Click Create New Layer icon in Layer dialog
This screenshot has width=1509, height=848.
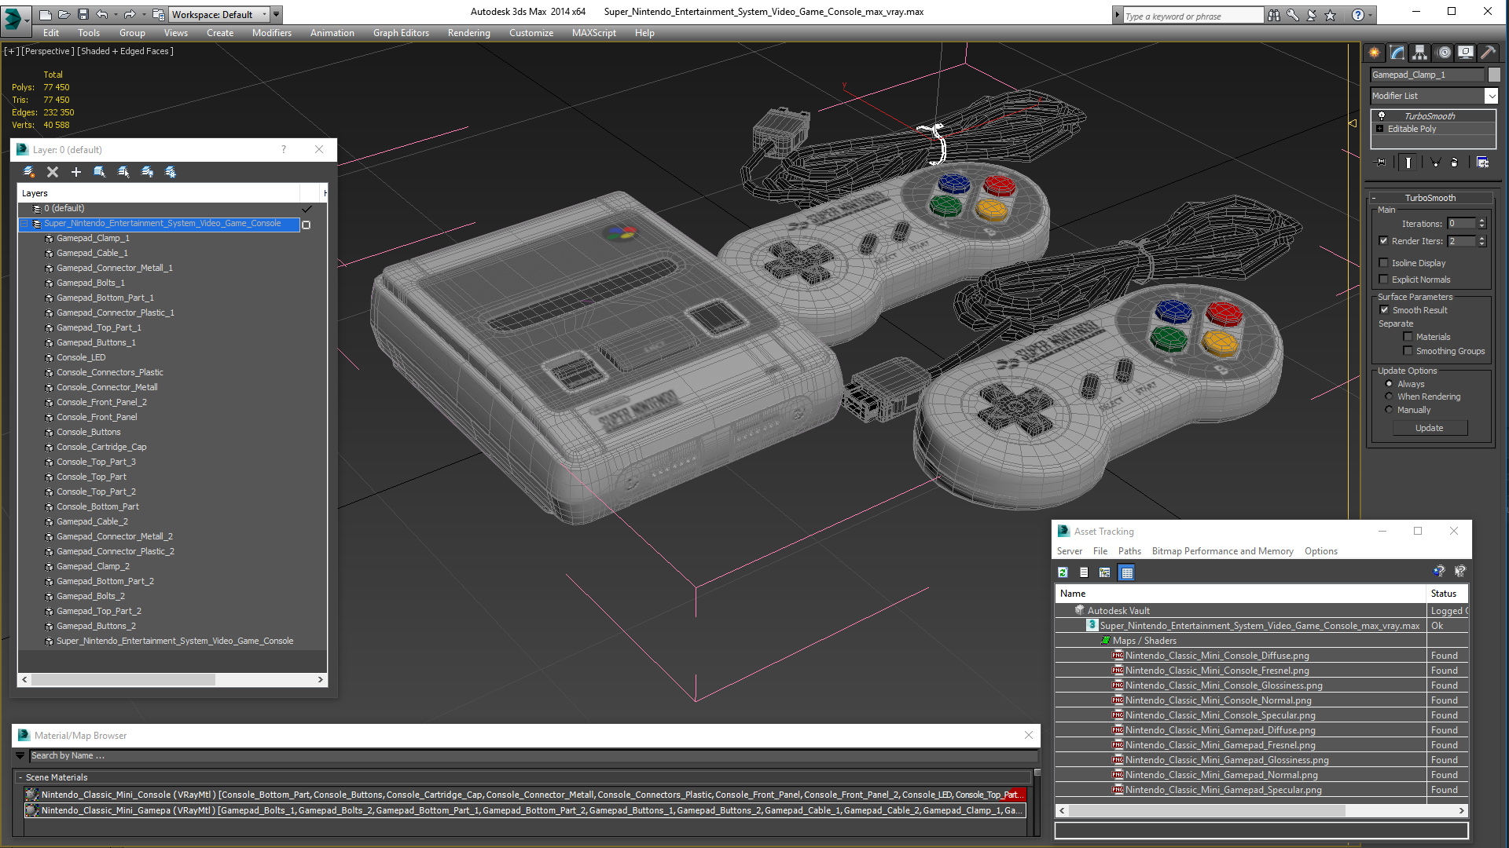coord(29,172)
